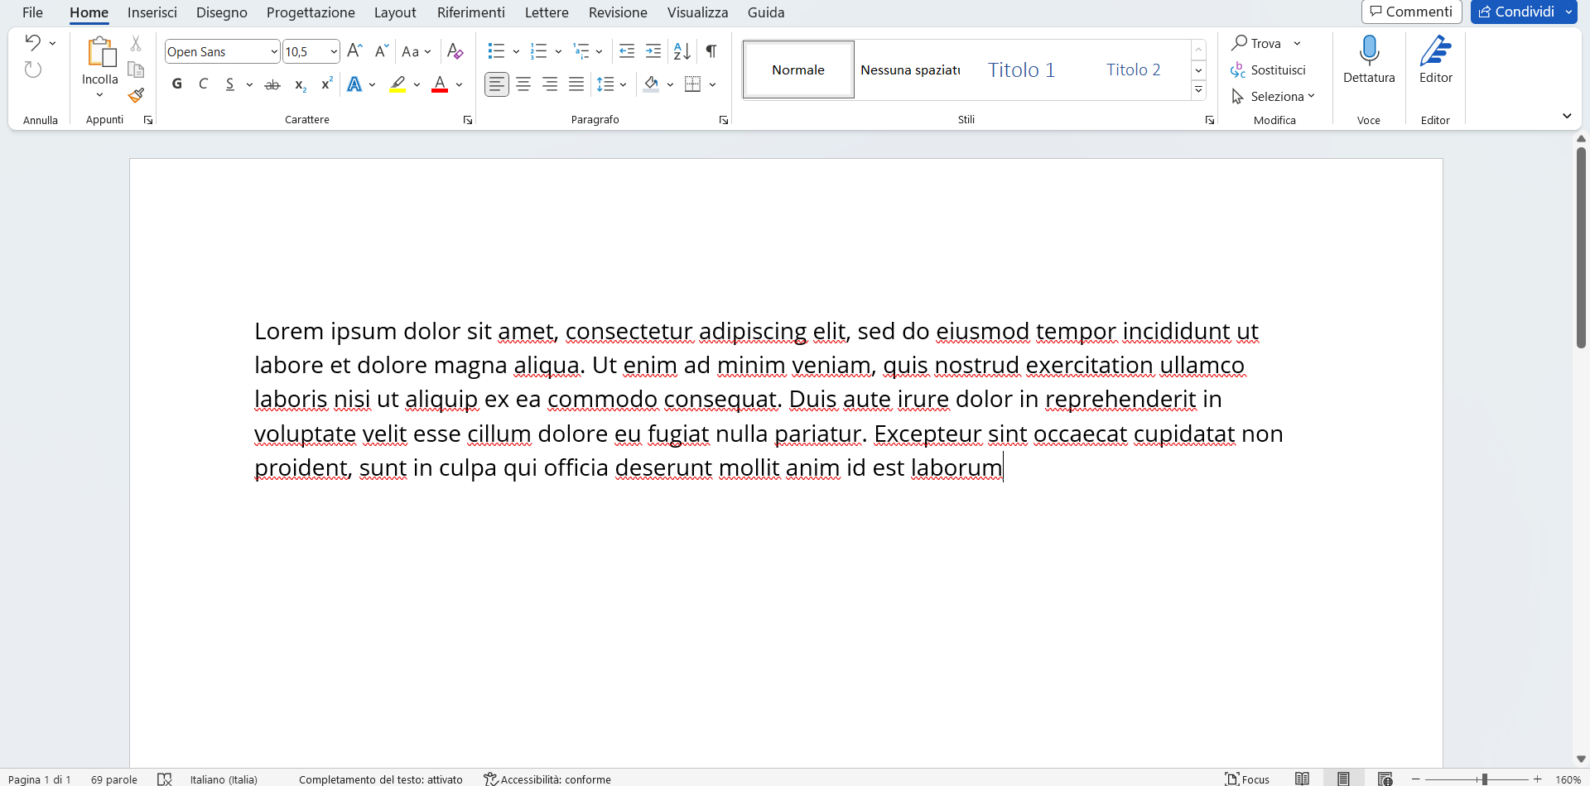The image size is (1590, 786).
Task: Toggle bulleted list
Action: coord(496,51)
